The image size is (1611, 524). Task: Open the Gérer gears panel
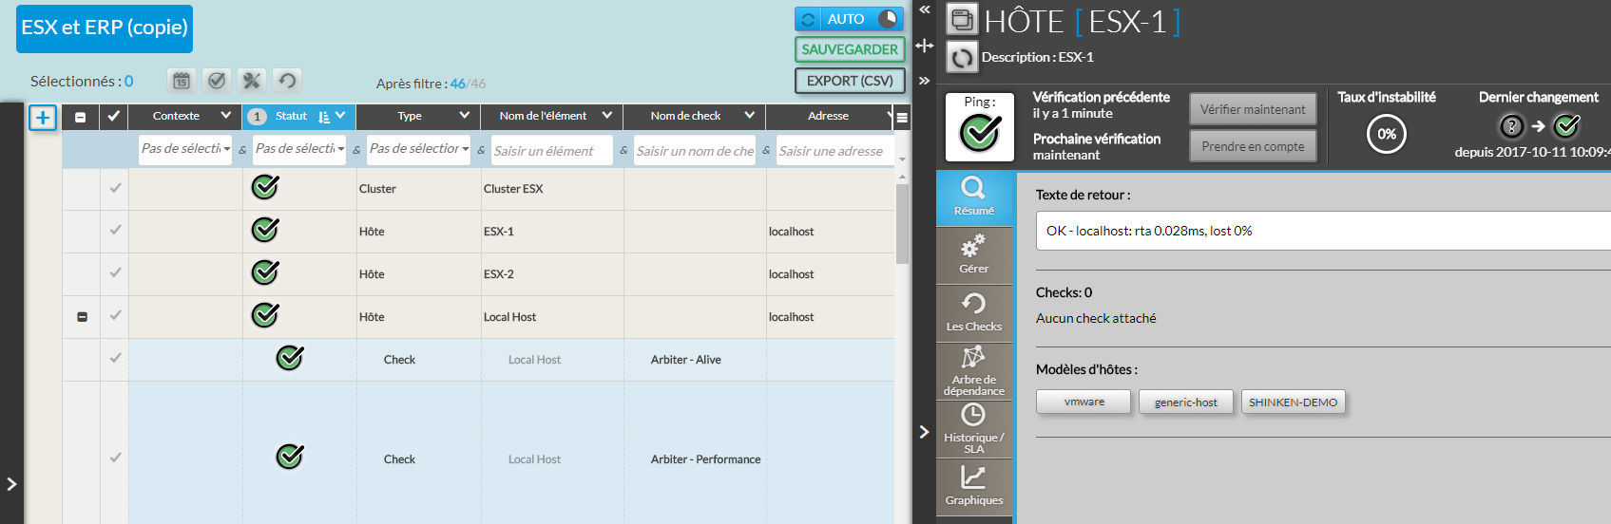pos(973,254)
